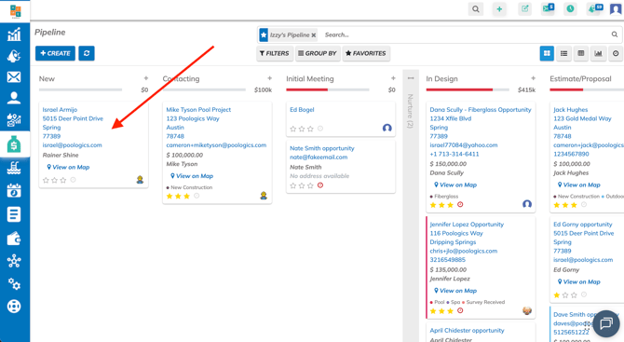Click the search magnifier in the pipeline search bar
The image size is (624, 342).
click(615, 34)
